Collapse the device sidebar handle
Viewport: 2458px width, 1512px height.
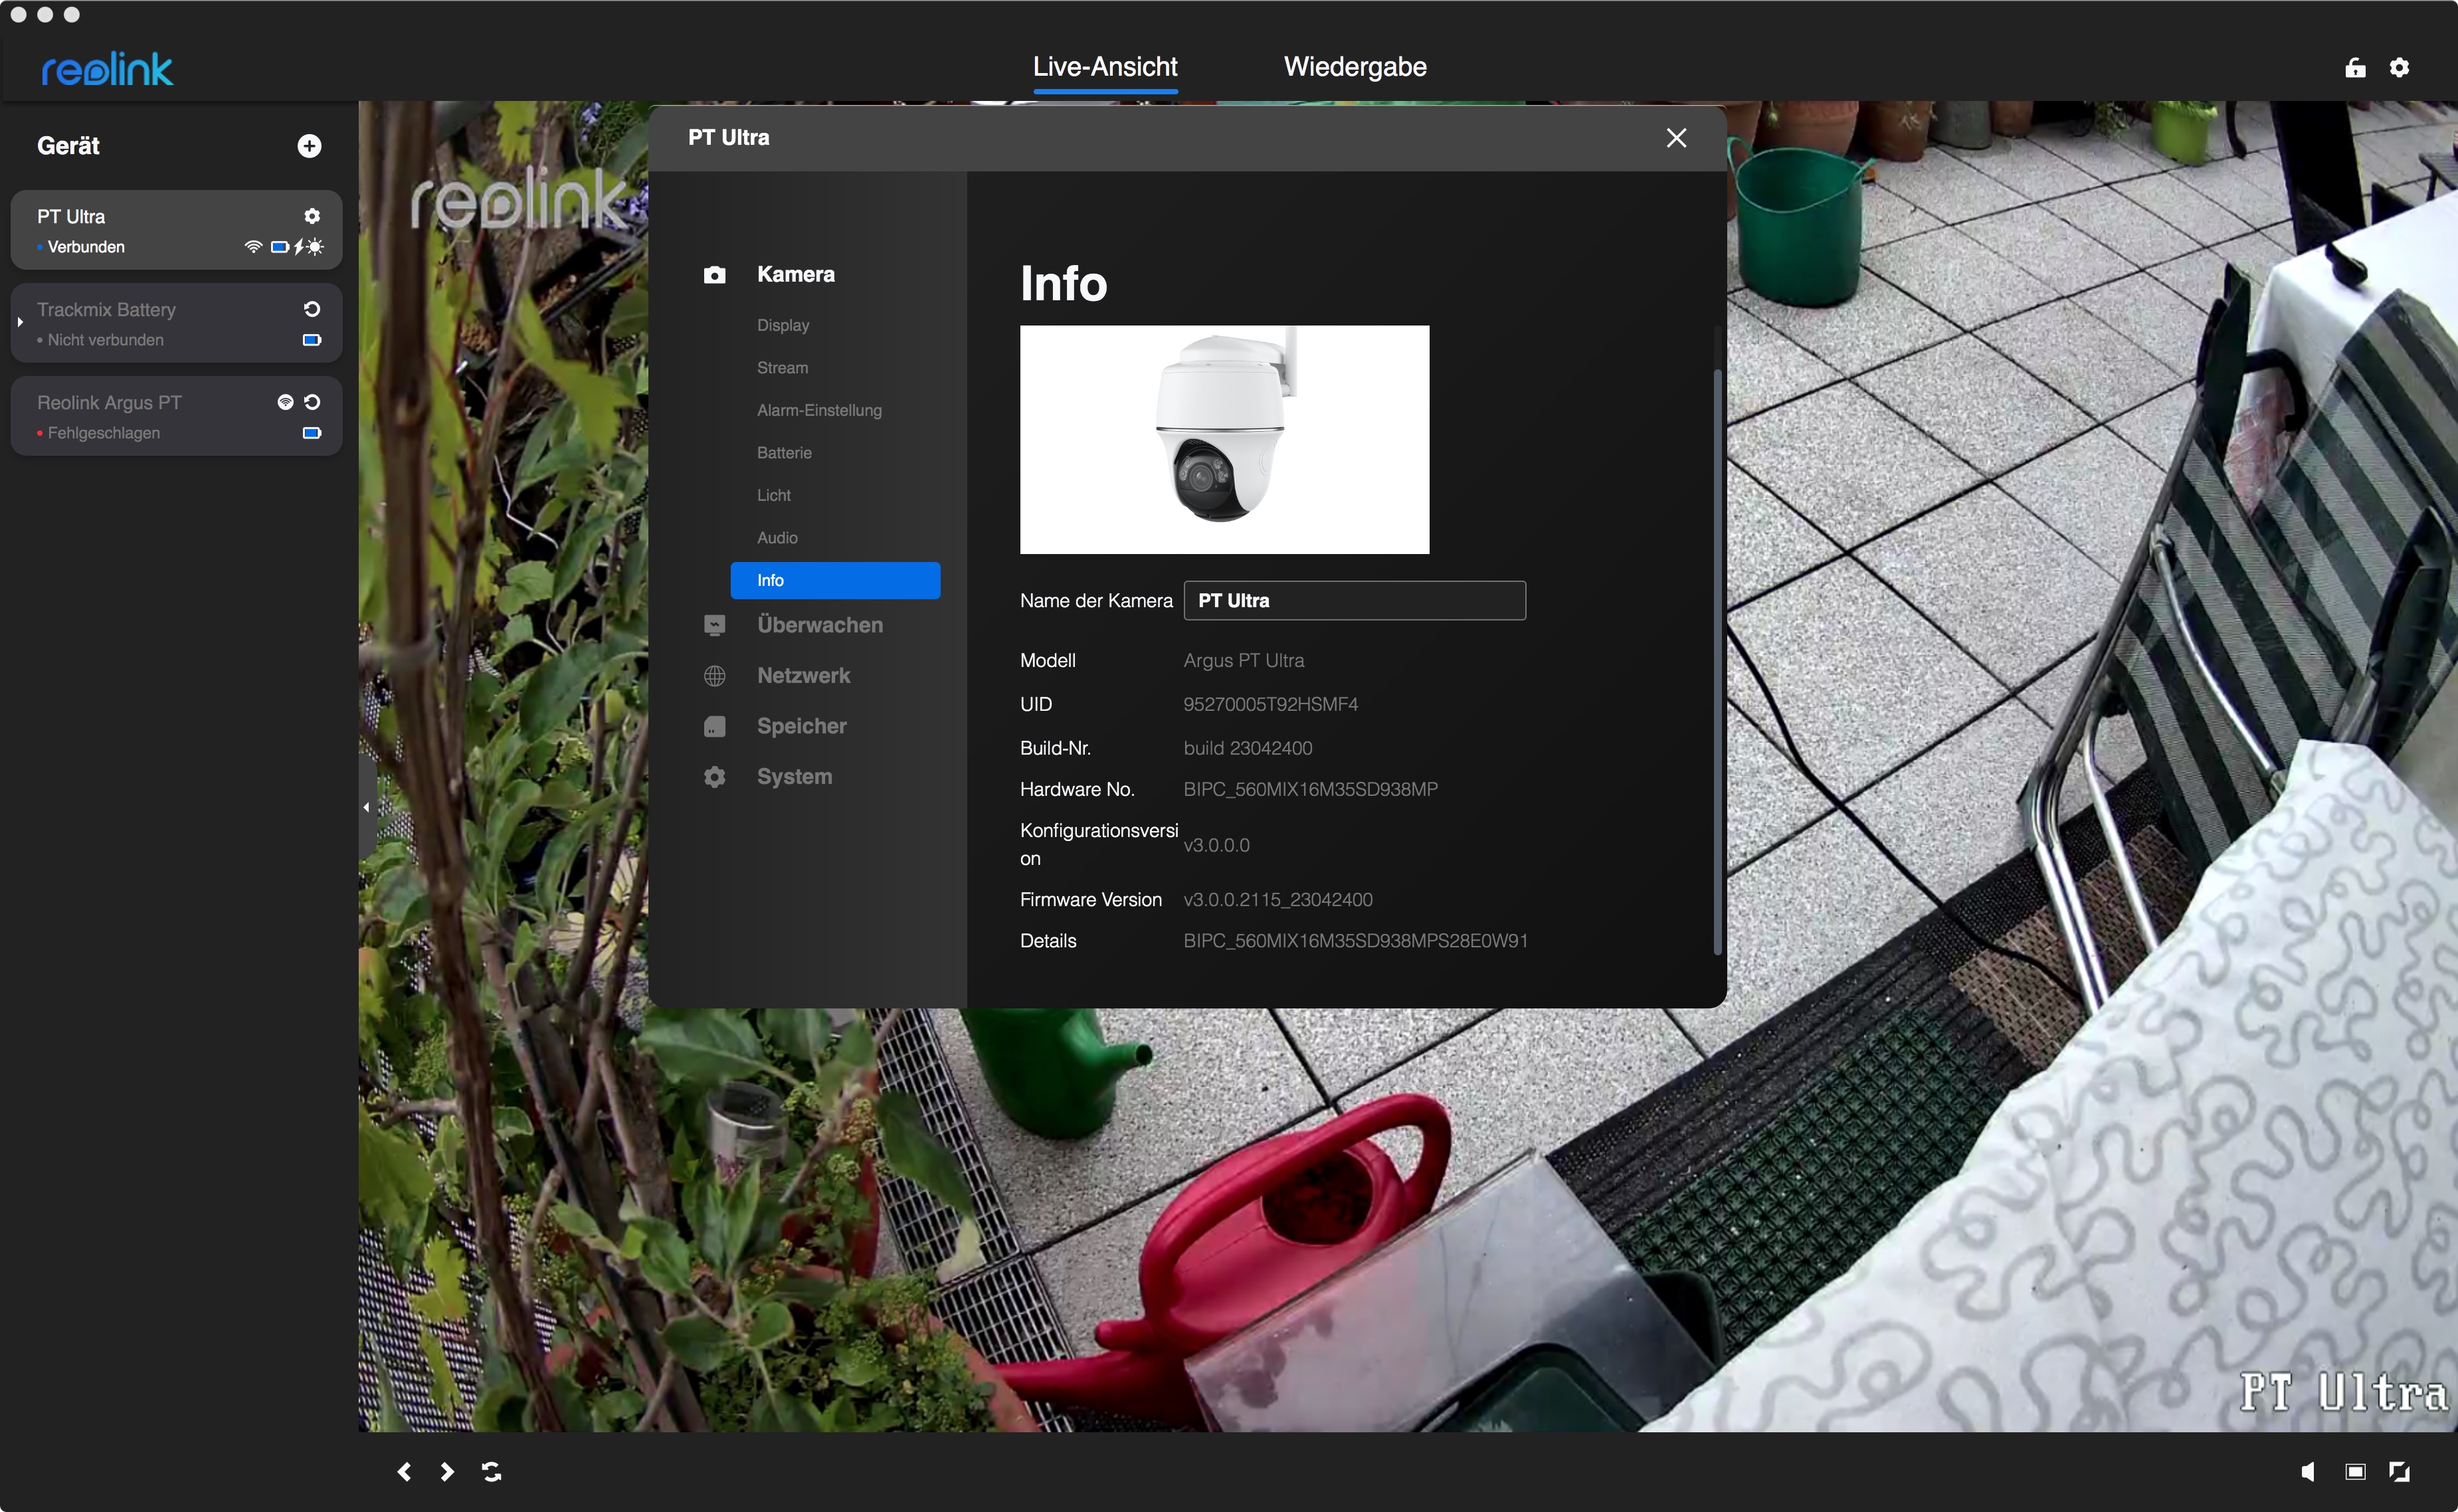click(x=366, y=806)
